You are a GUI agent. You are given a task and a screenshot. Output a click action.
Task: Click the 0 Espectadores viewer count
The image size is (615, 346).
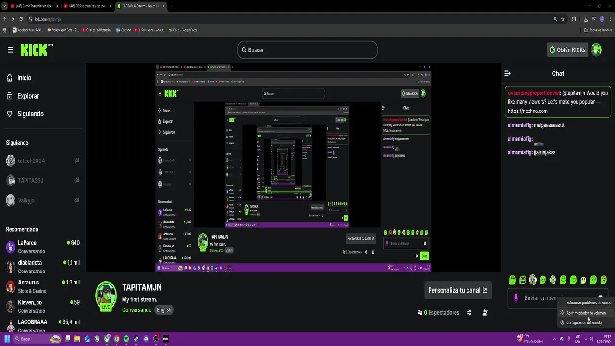[x=439, y=313]
